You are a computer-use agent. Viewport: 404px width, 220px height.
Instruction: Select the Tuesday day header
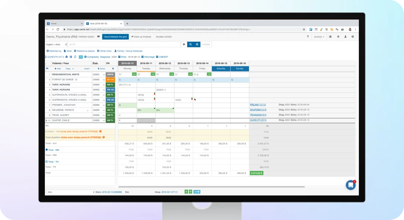coord(146,69)
